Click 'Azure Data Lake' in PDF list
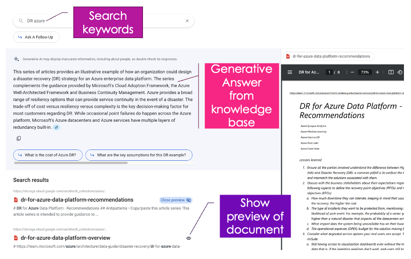The width and height of the screenshot is (411, 259). (309, 143)
